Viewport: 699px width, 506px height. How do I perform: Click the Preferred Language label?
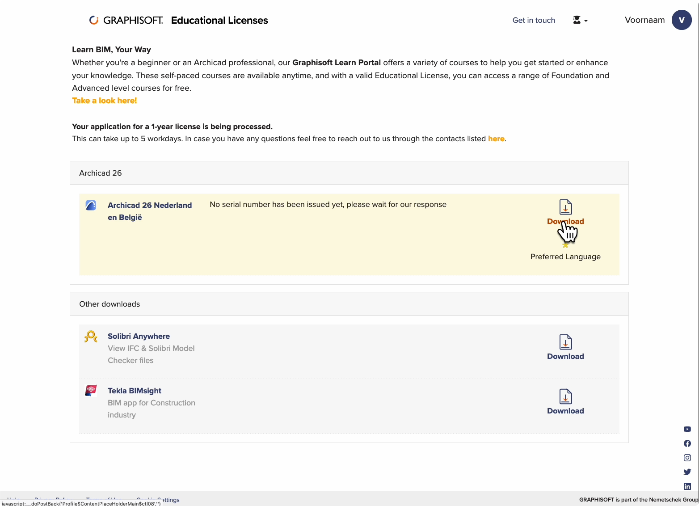[565, 257]
